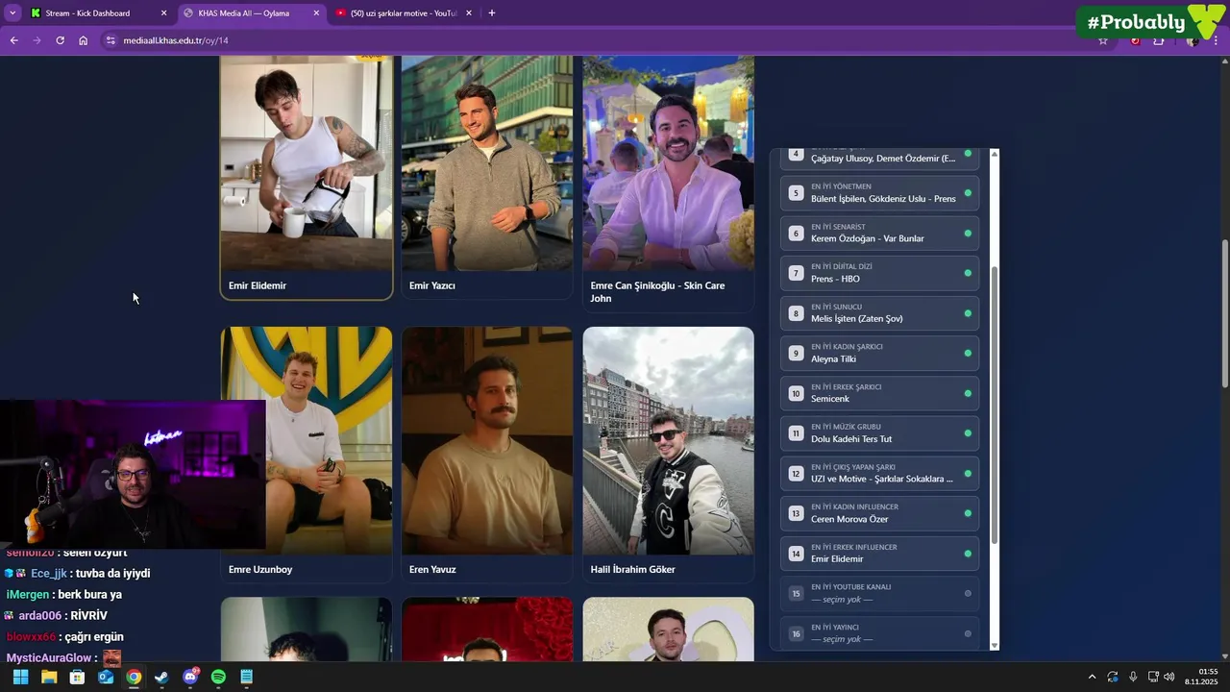The image size is (1230, 692).
Task: Click the 'Emre Can Şinikoğlu - Skin Care John' caption
Action: click(657, 291)
